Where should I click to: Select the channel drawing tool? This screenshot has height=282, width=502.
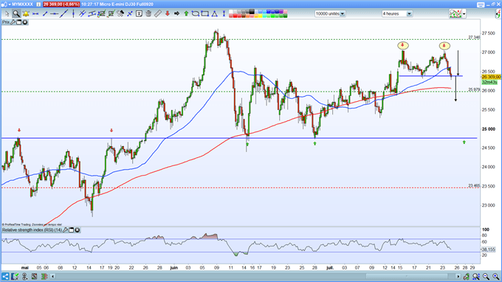[x=92, y=14]
